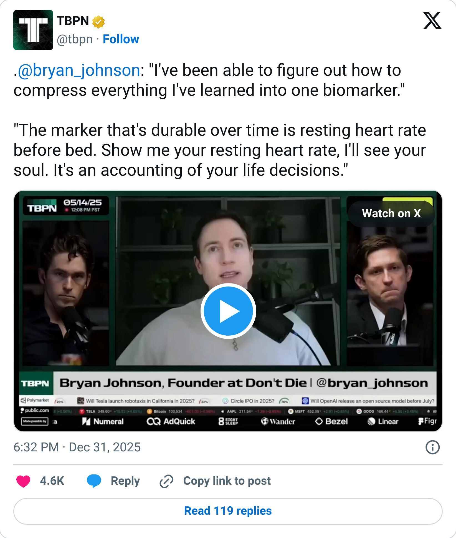Click the TBPN profile avatar
Viewport: 456px width, 538px height.
34,30
